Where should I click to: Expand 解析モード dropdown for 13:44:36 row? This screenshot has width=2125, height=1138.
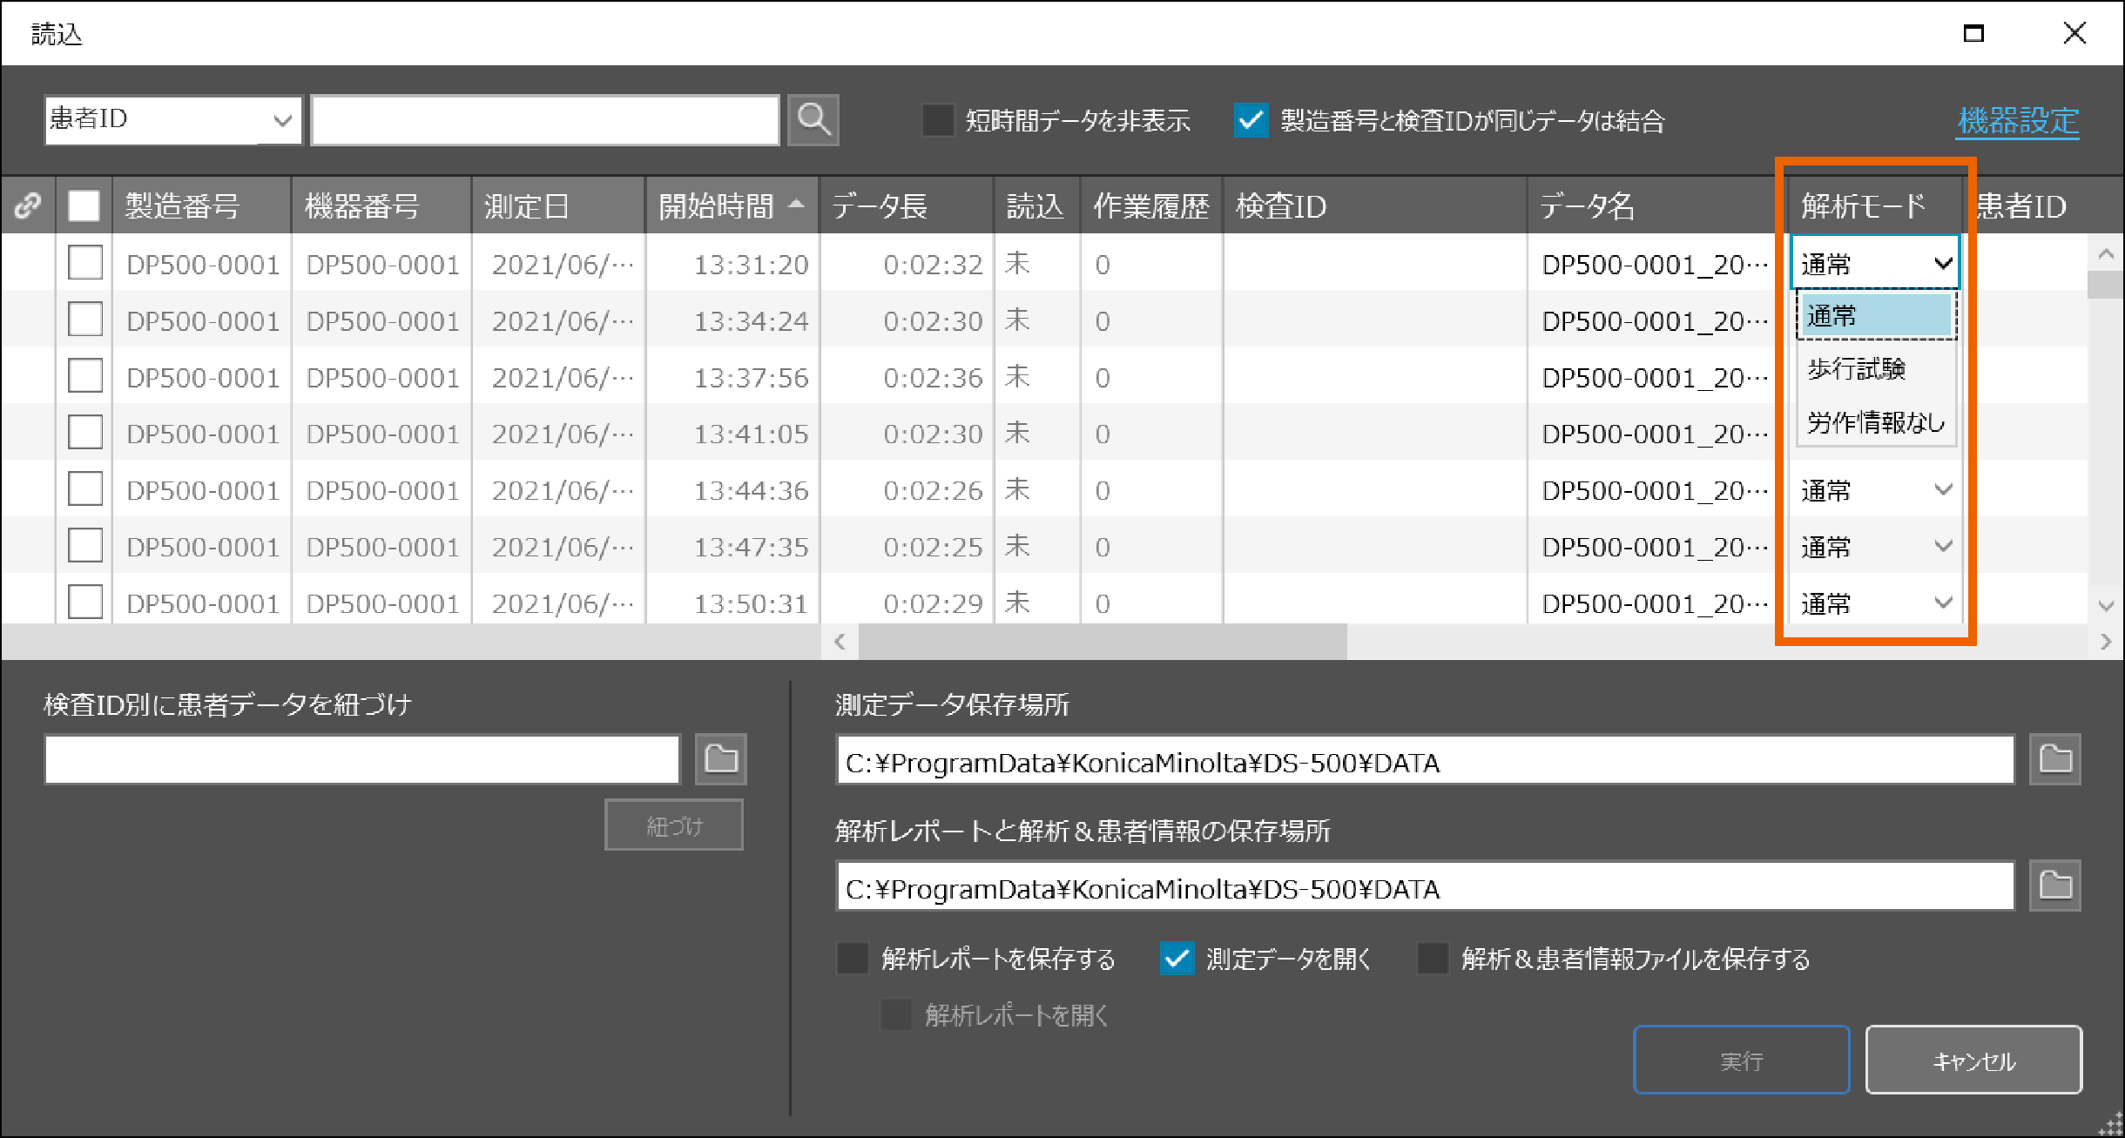(1942, 490)
